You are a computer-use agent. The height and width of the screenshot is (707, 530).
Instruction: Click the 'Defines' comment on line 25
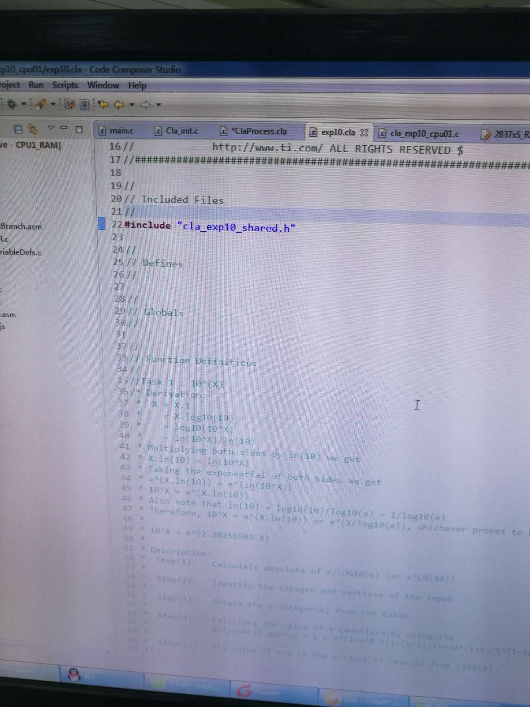click(162, 263)
